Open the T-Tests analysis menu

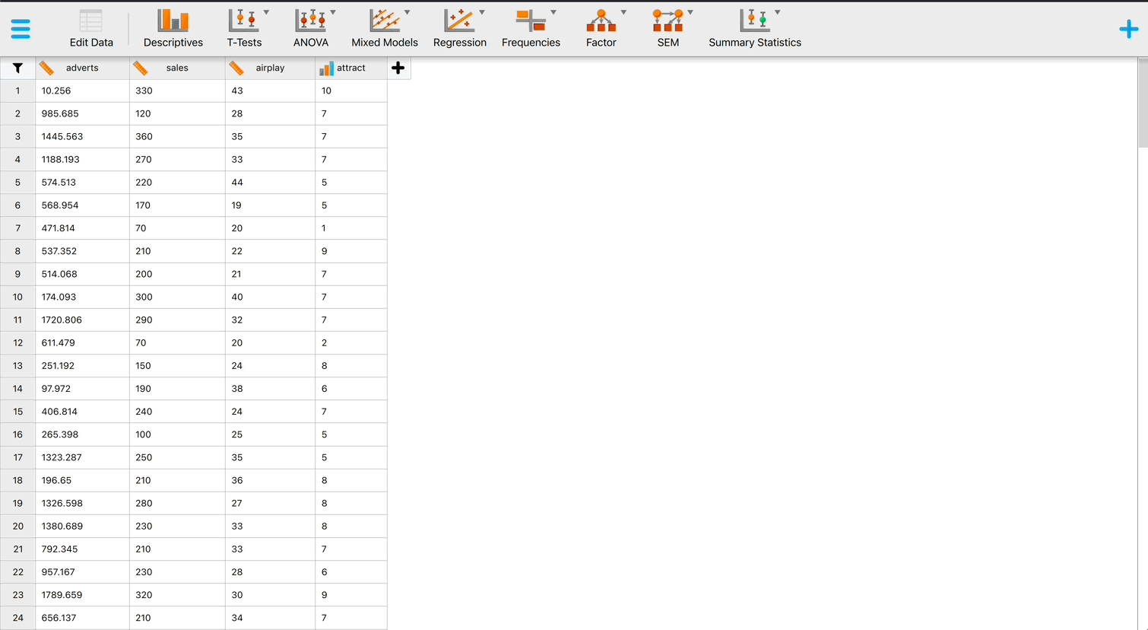point(244,29)
